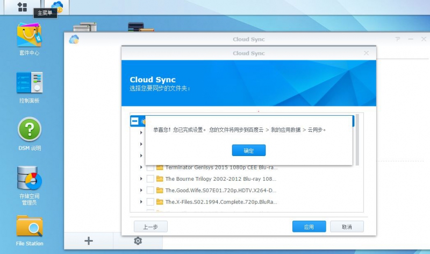Open the DSM main menu grid icon
The width and height of the screenshot is (430, 254).
pos(22,7)
